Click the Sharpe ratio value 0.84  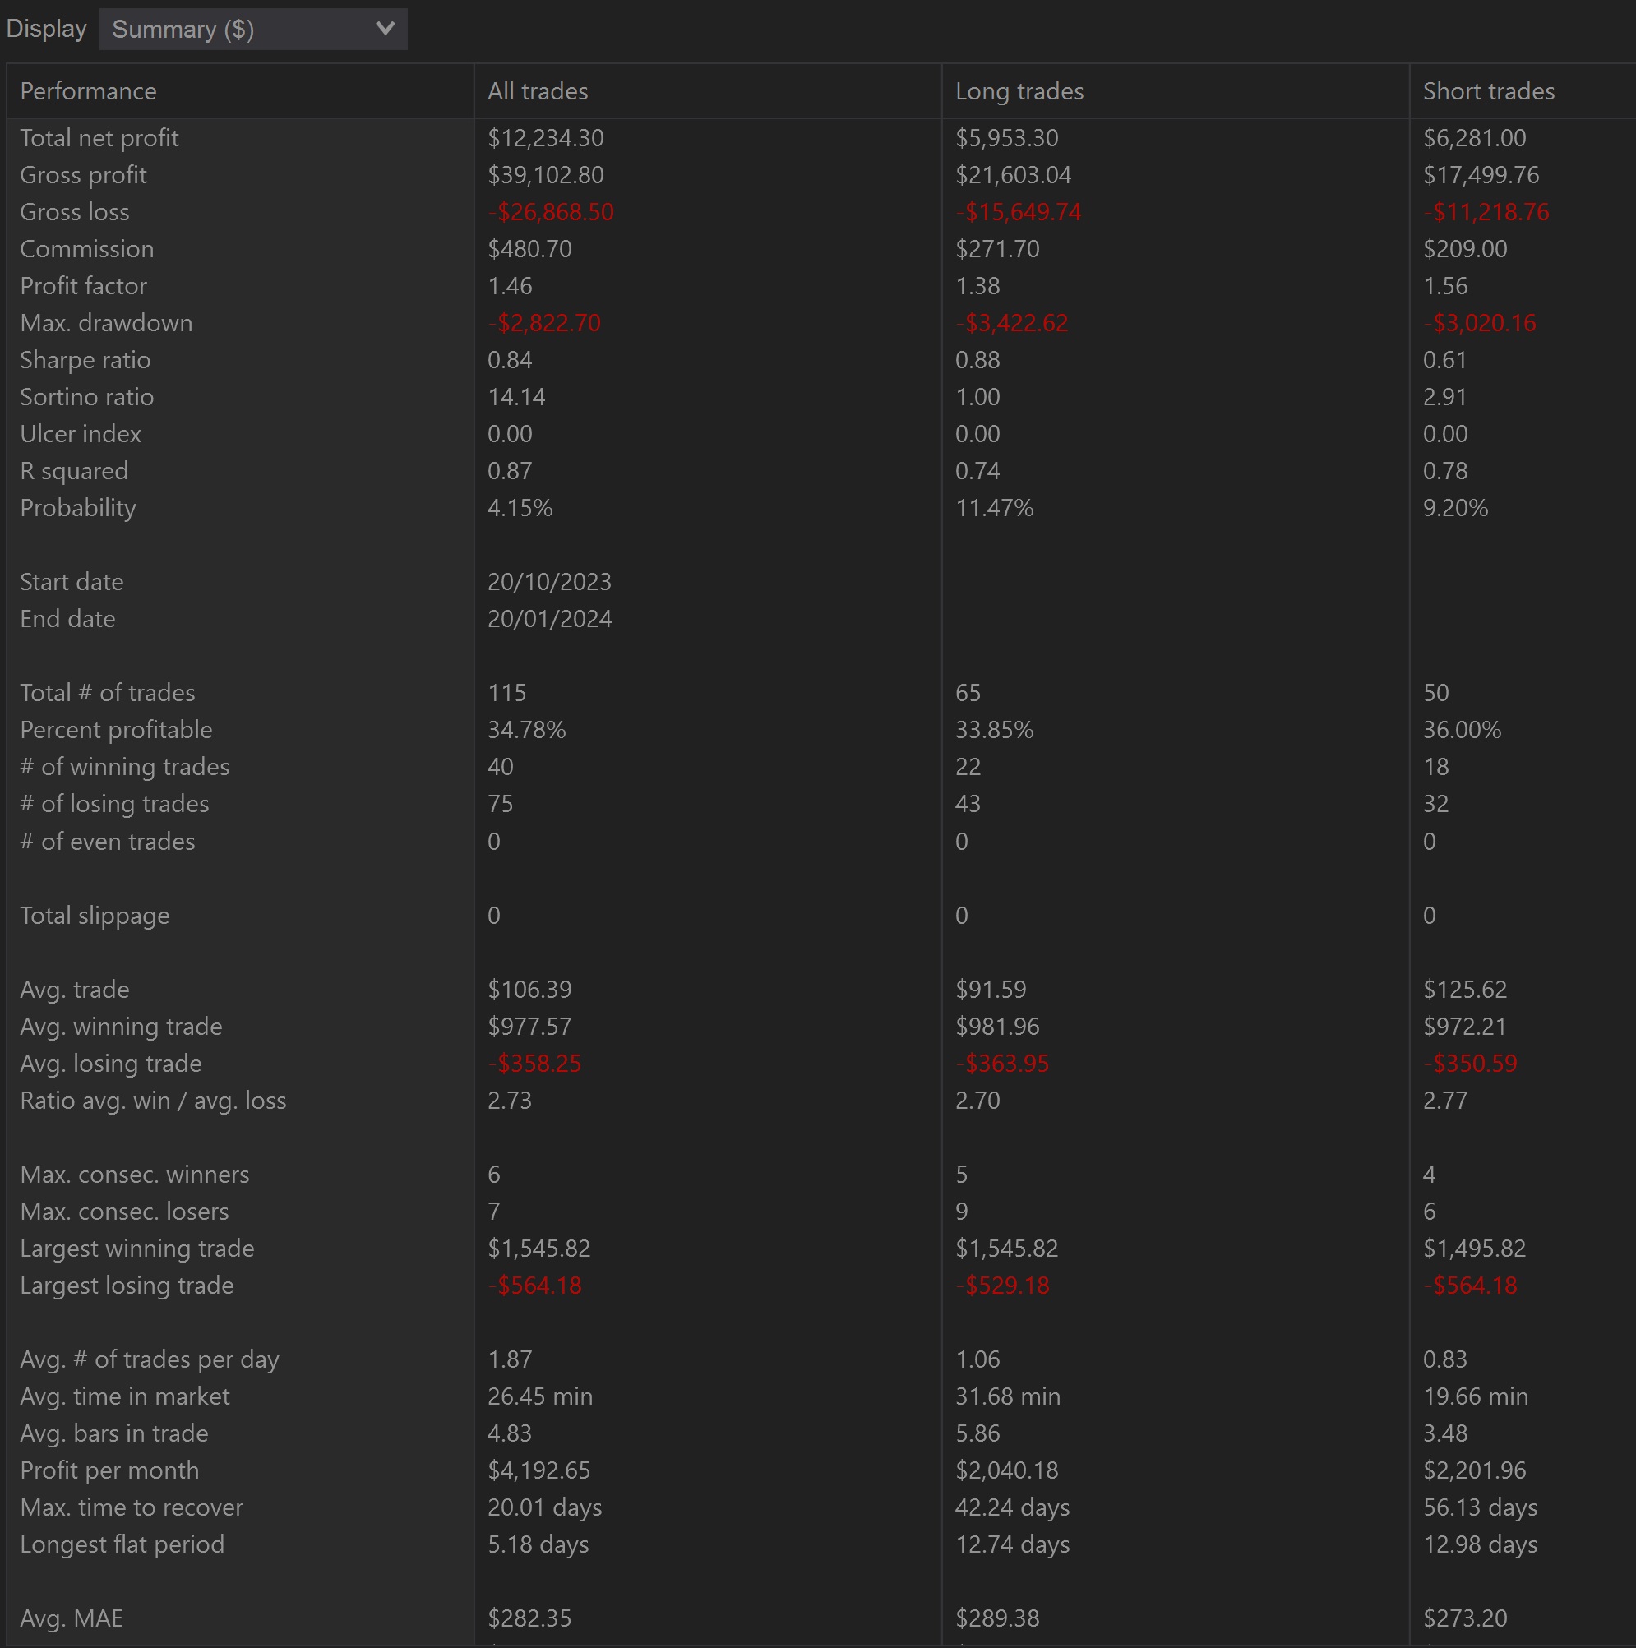509,360
